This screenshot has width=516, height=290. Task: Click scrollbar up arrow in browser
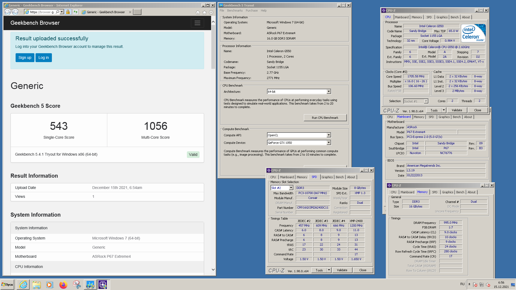click(213, 22)
